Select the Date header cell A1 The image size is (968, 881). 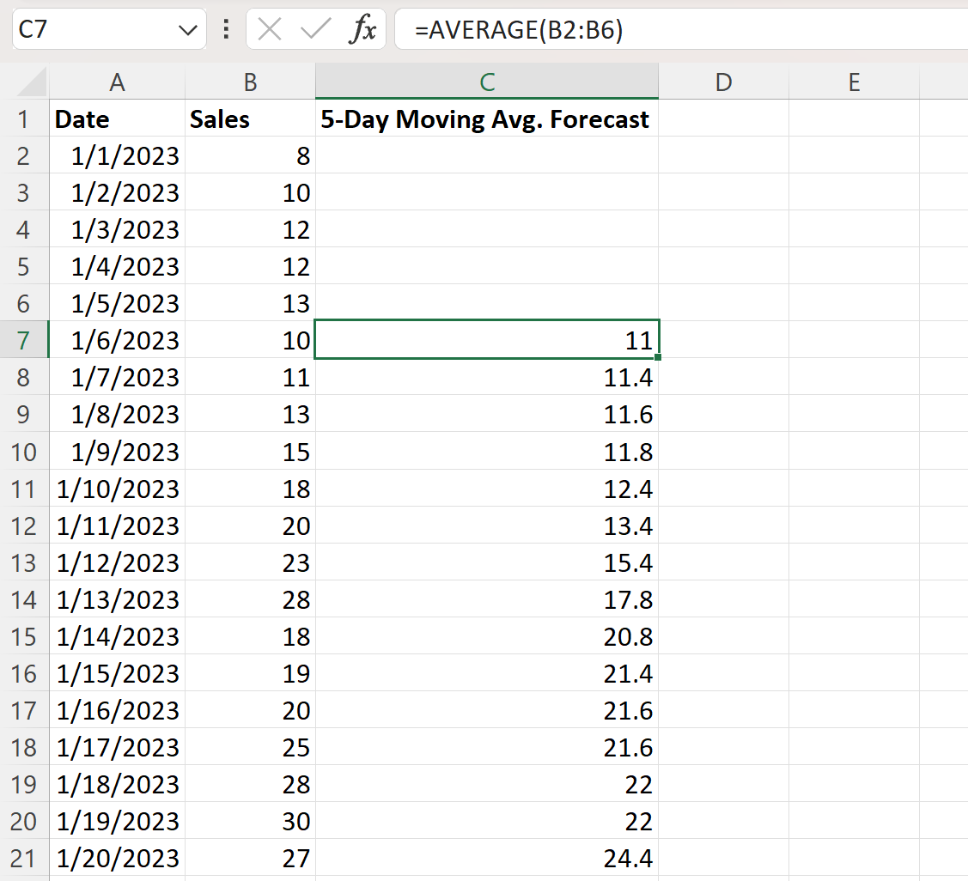pos(118,118)
